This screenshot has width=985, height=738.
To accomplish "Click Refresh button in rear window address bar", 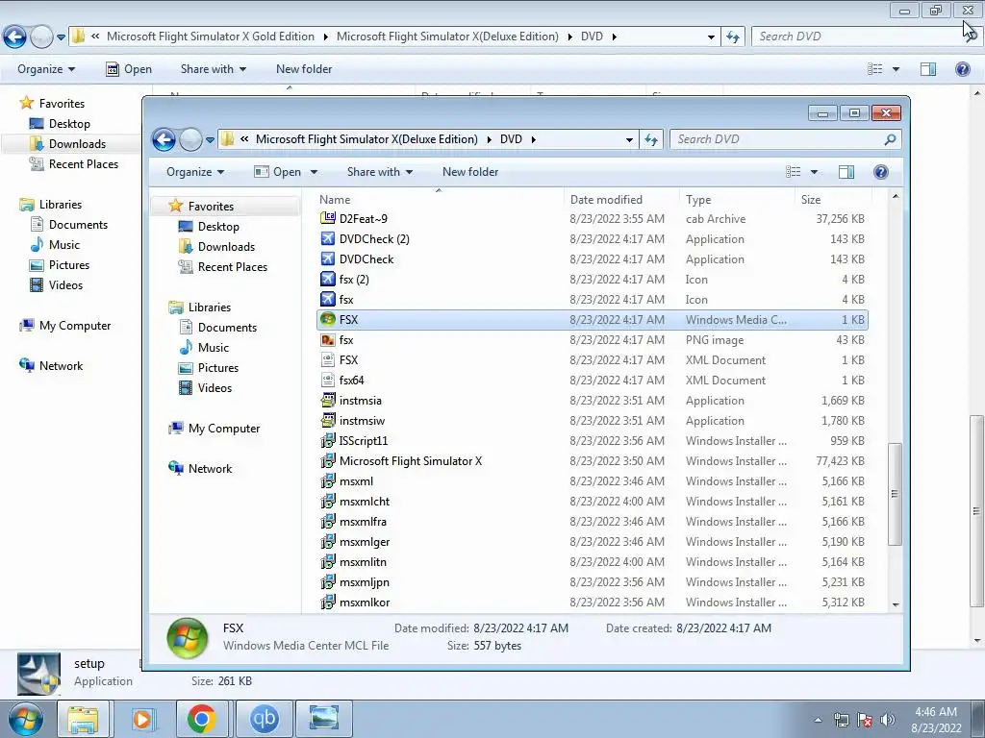I will (x=732, y=37).
